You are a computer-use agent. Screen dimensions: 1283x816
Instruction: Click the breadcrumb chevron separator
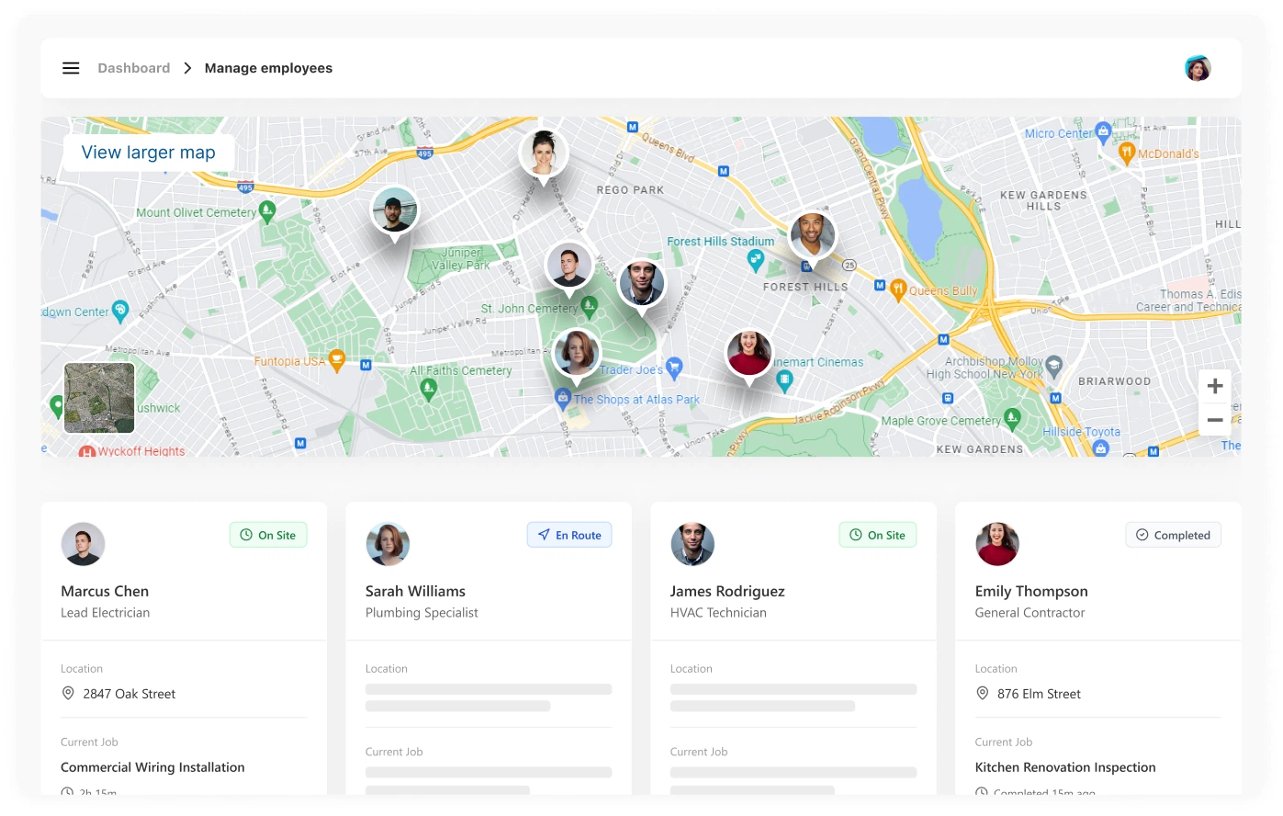[x=187, y=68]
